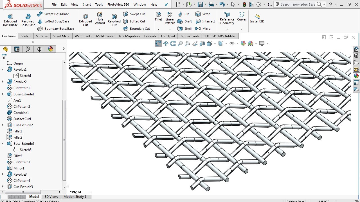
Task: Choose the Swept Boss/Base feature
Action: coord(53,14)
